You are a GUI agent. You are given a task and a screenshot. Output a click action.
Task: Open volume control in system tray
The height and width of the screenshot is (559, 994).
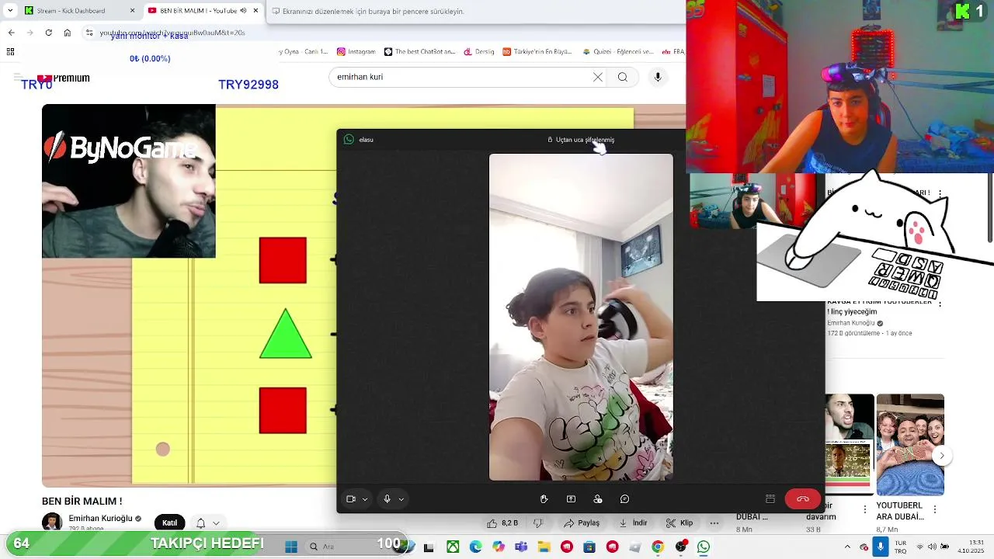[x=932, y=547]
